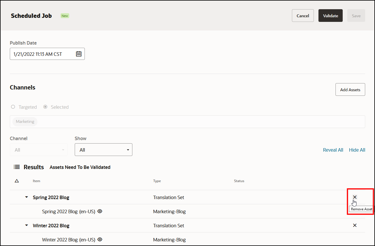The width and height of the screenshot is (375, 246).
Task: Click Translation Set type for Spring 2022 Blog
Action: [x=169, y=197]
